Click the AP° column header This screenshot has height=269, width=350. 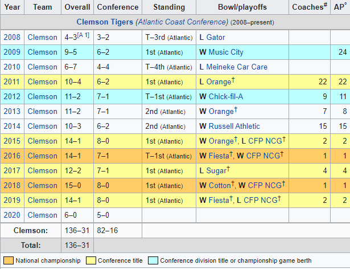click(x=340, y=7)
